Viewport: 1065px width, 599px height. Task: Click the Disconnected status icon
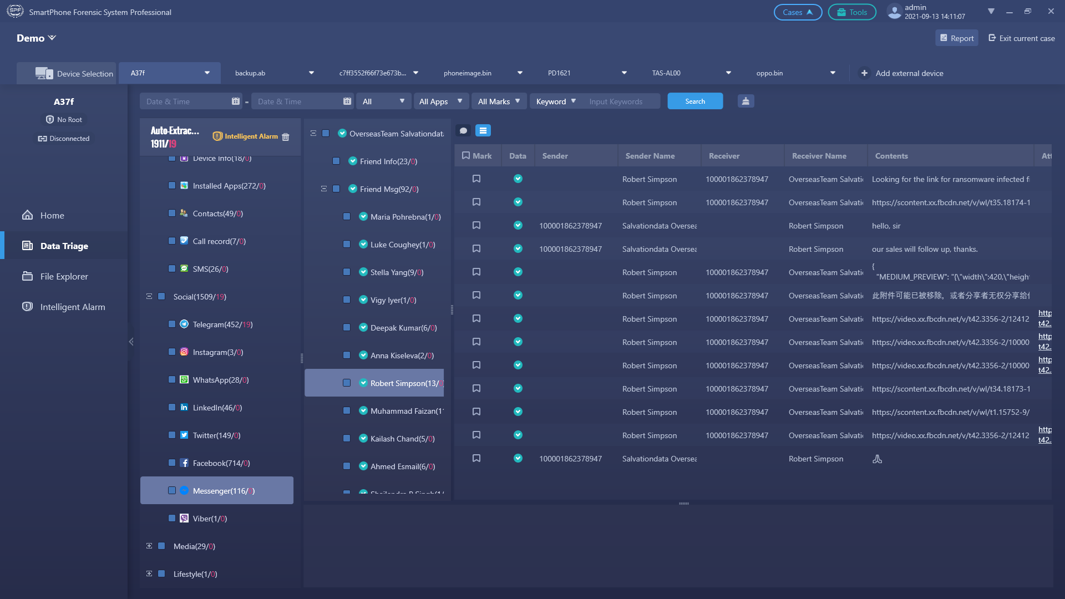pyautogui.click(x=42, y=139)
